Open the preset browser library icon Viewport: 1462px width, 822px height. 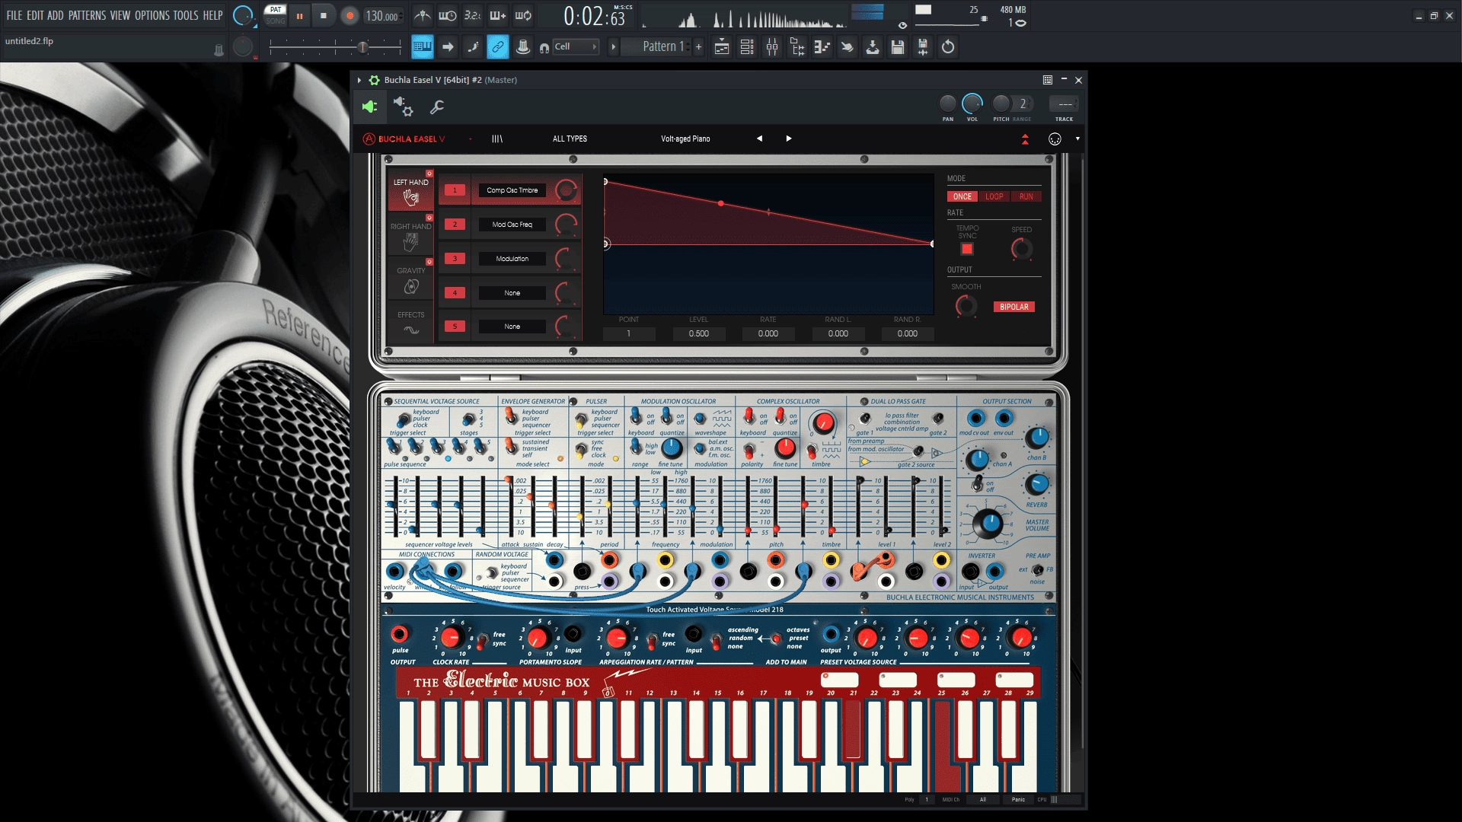[497, 139]
